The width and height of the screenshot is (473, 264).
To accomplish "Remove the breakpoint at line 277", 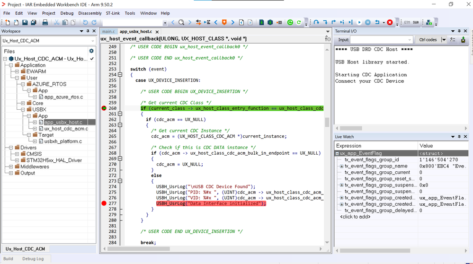I will [104, 203].
